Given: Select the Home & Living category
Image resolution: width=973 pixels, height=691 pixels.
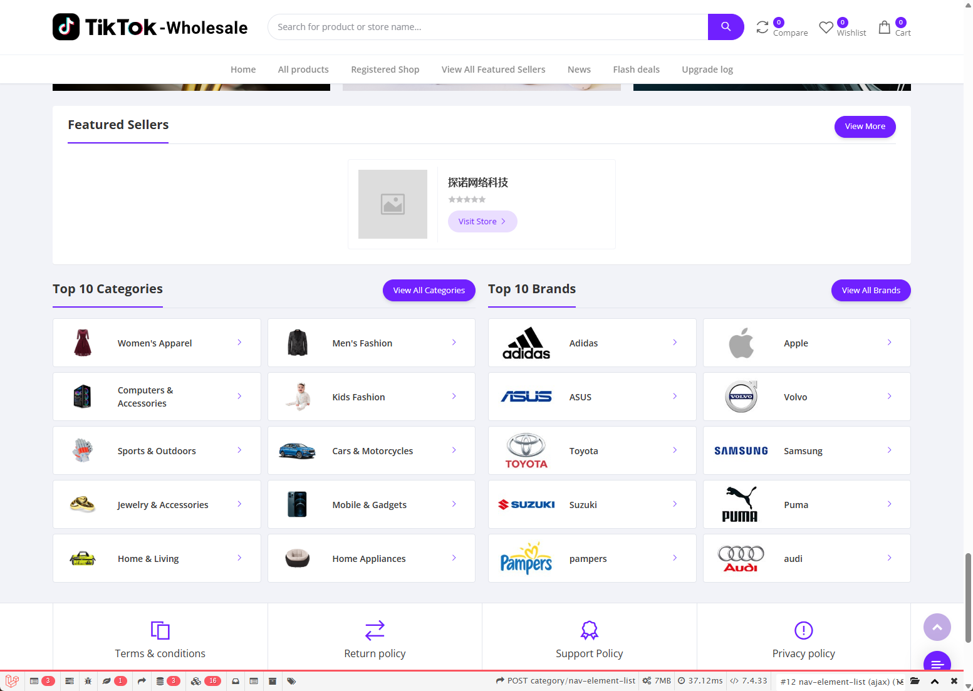Looking at the screenshot, I should tap(157, 558).
